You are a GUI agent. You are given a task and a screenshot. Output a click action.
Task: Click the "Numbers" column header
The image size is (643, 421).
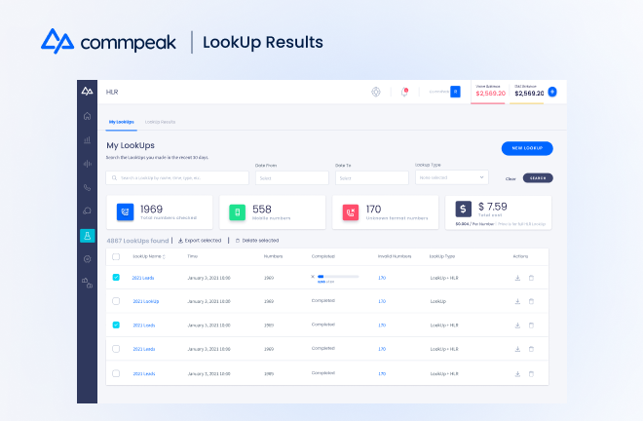click(x=273, y=256)
